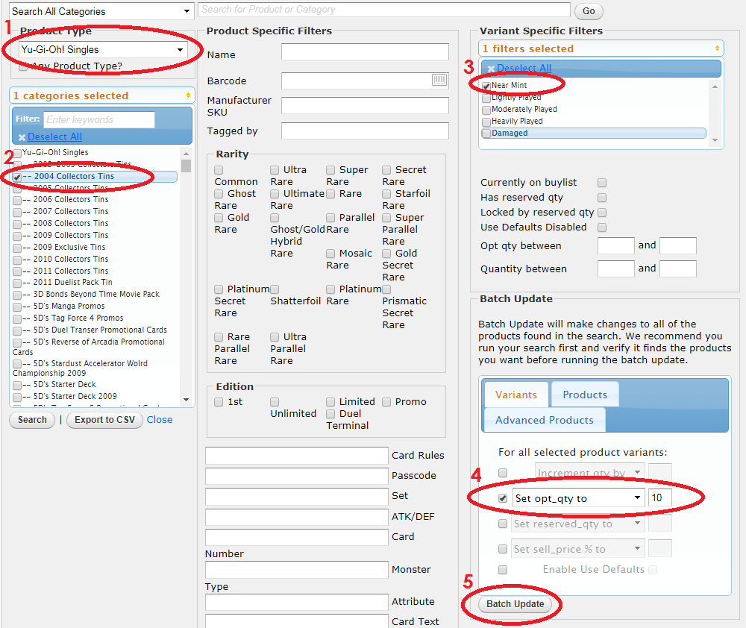Uncheck the Near Mint condition checkbox

[x=486, y=86]
